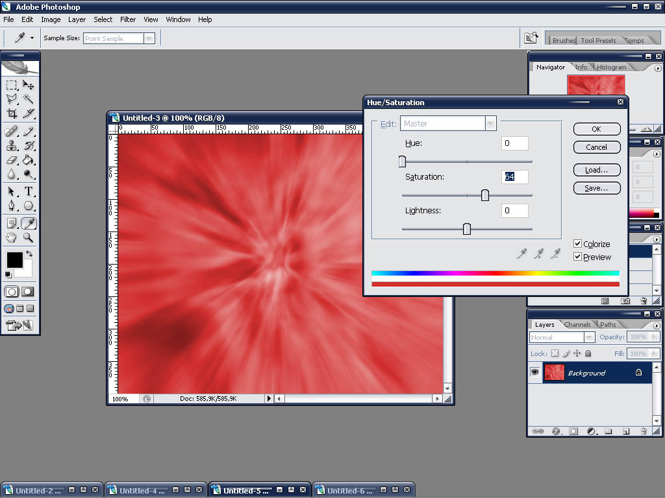665x498 pixels.
Task: Switch to the Zoom magnifier tool
Action: (x=29, y=238)
